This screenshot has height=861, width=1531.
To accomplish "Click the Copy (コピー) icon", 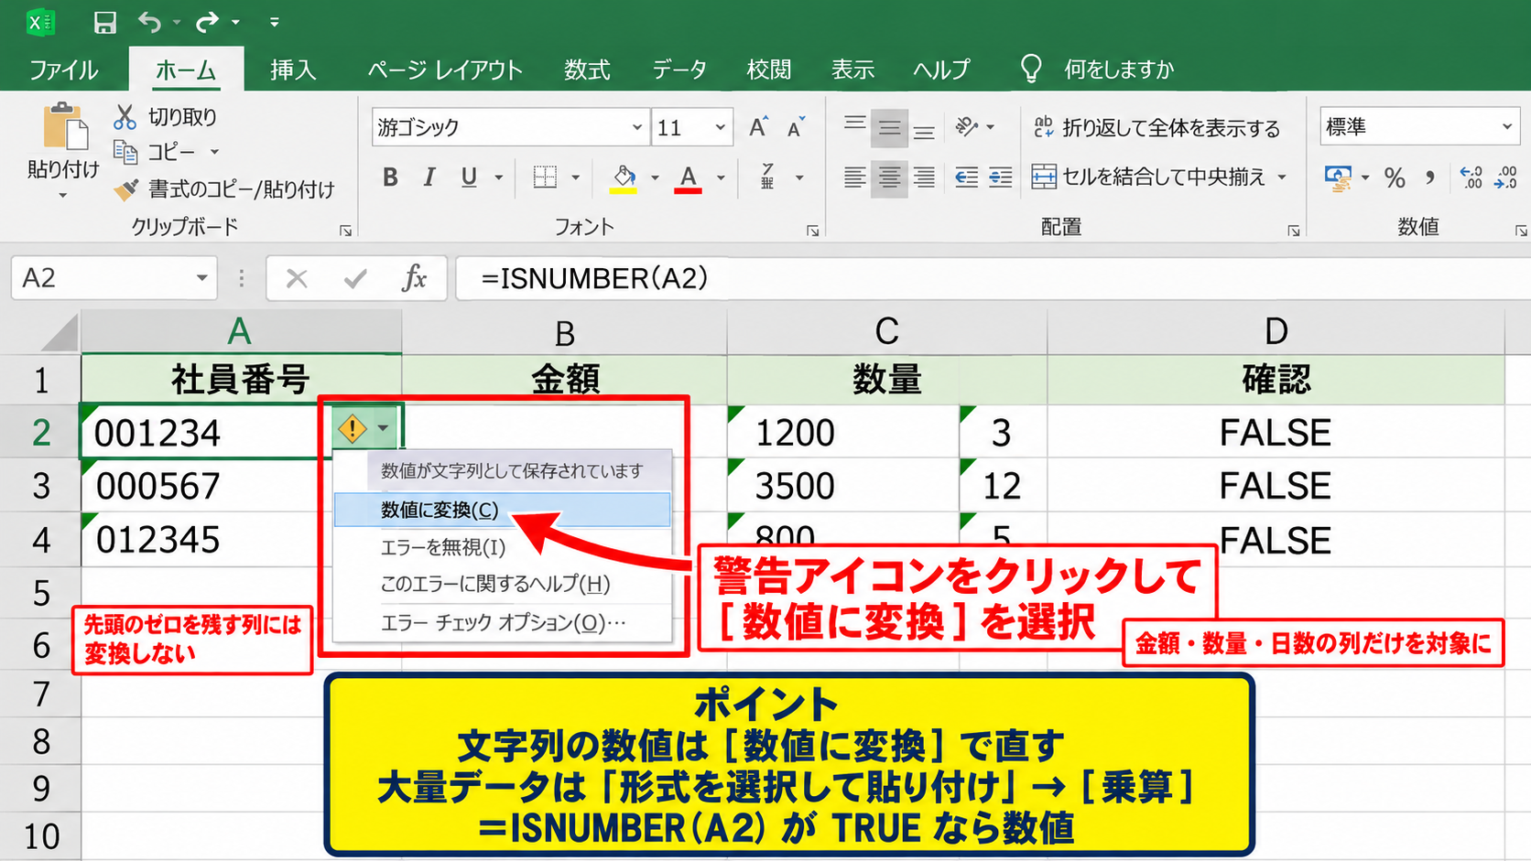I will pyautogui.click(x=125, y=151).
